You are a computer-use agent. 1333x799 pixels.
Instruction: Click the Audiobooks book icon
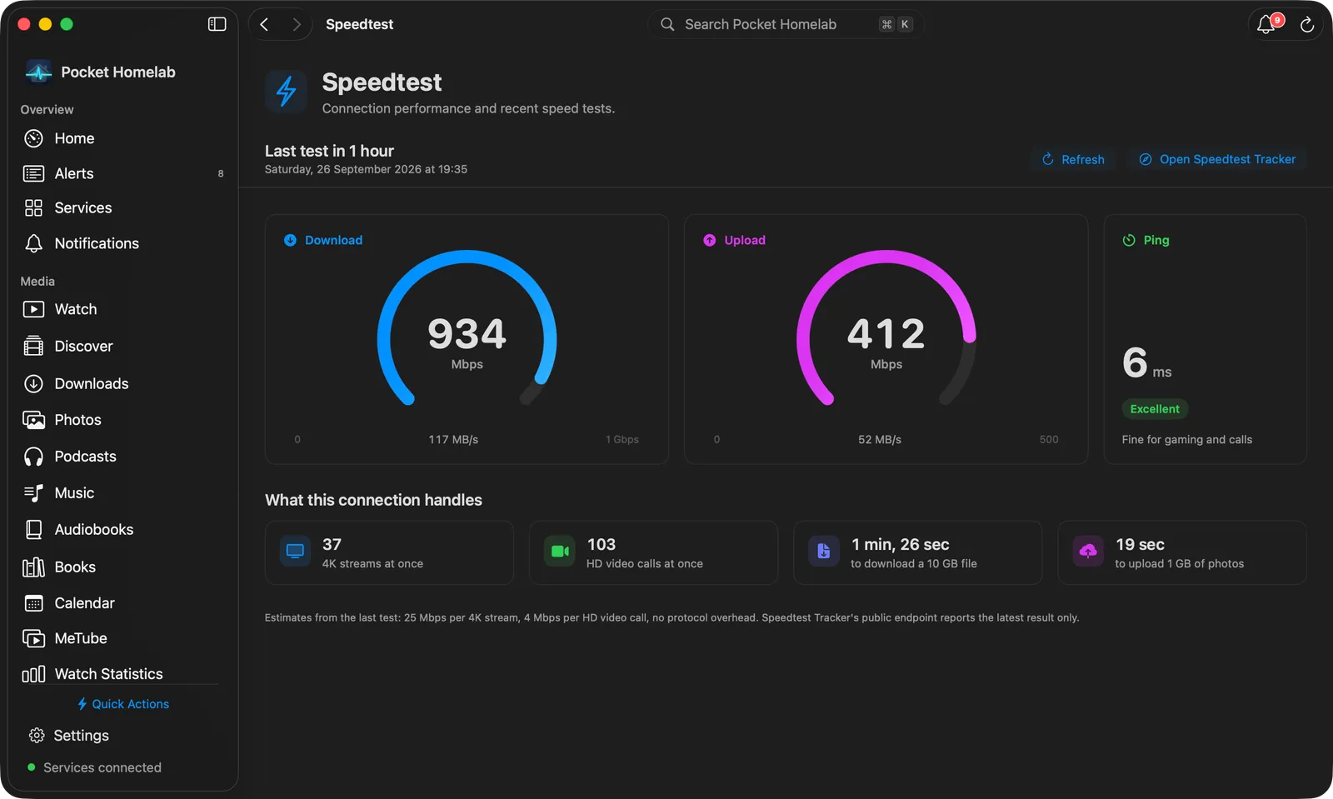pos(33,529)
